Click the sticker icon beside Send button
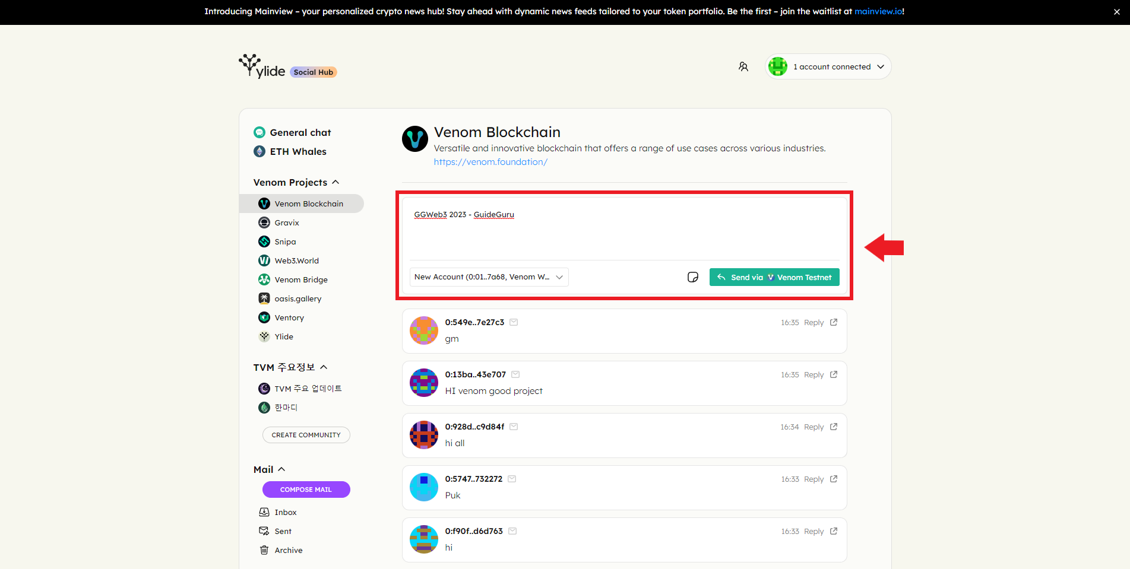Viewport: 1130px width, 569px height. point(692,277)
